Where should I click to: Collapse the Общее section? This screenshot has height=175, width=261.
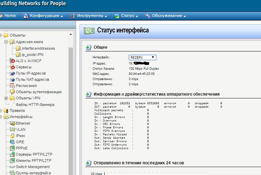point(88,47)
